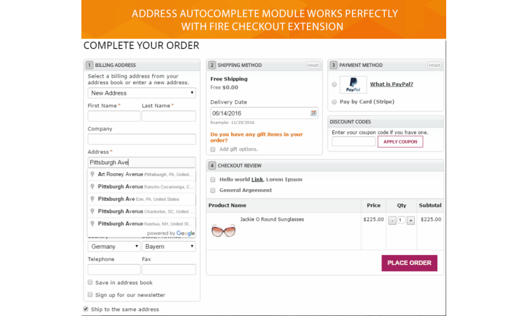Click the PayPal logo icon
Screen dimensions: 527x316
[353, 85]
